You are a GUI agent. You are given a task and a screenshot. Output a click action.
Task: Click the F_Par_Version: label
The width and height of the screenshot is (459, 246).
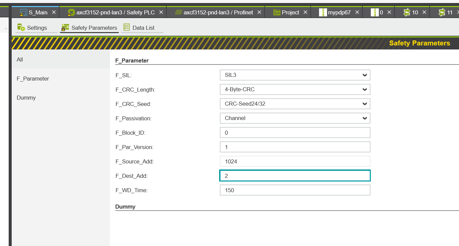(134, 147)
